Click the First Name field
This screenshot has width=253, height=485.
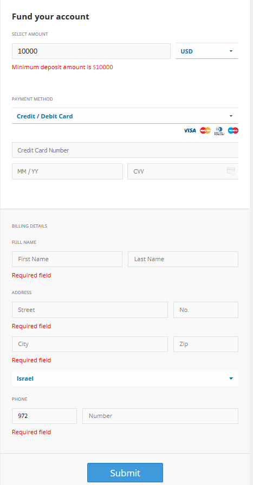tap(67, 259)
